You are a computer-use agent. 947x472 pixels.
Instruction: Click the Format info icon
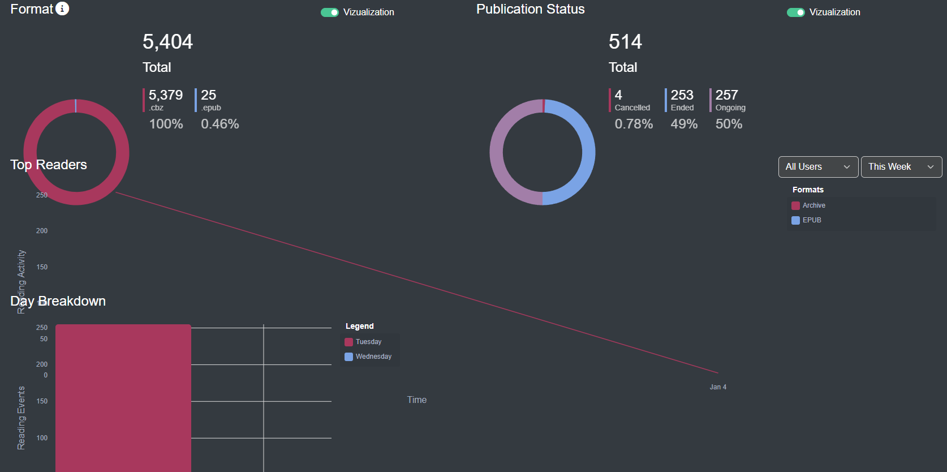[62, 8]
